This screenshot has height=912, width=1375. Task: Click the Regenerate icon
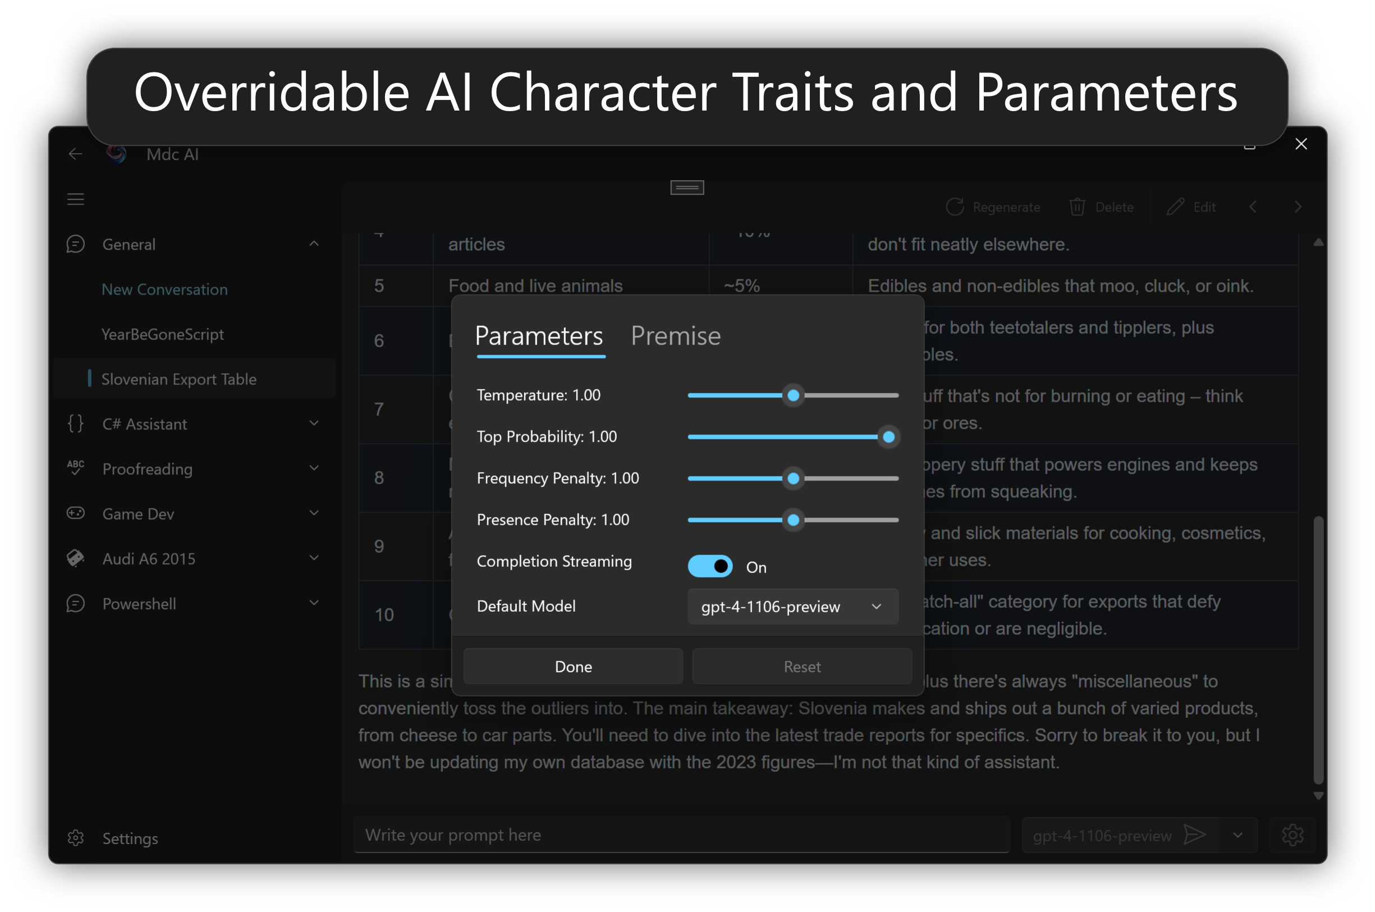point(955,207)
